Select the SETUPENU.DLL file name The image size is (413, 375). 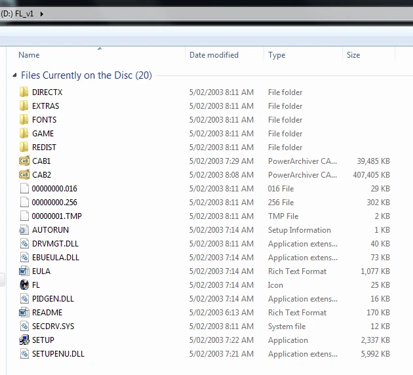point(58,353)
